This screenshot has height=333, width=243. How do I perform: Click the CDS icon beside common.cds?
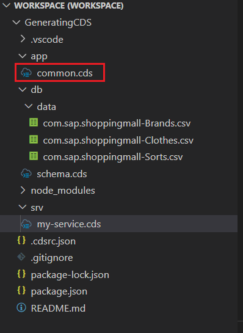click(x=26, y=73)
